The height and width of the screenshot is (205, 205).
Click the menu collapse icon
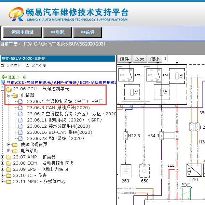[27, 65]
